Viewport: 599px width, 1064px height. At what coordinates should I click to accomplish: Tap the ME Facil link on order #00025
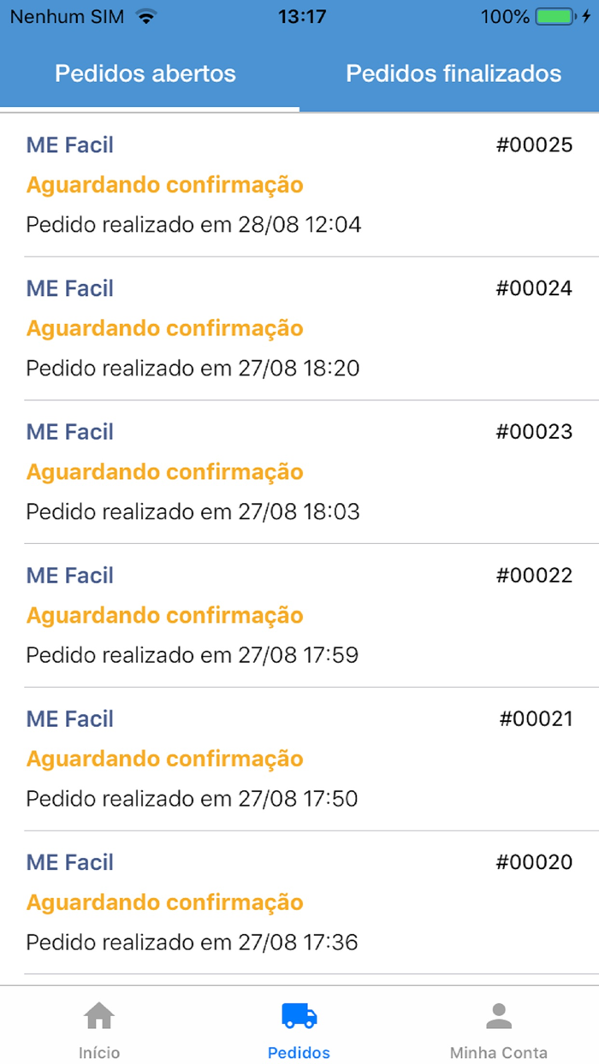(x=69, y=145)
